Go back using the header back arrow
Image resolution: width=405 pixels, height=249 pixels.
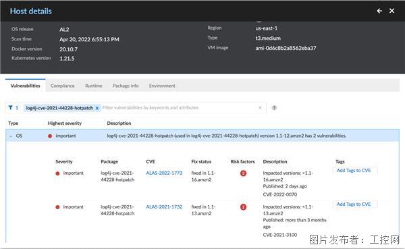[379, 11]
